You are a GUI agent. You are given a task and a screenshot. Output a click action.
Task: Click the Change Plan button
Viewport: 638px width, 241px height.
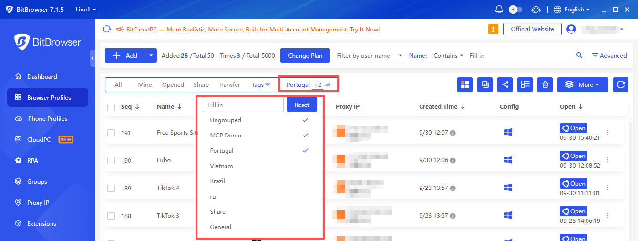click(x=305, y=55)
